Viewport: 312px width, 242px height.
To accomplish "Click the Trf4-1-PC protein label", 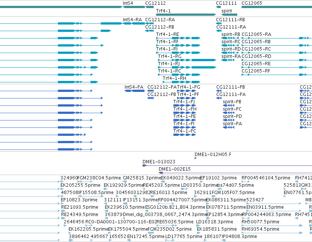I will coord(185,131).
